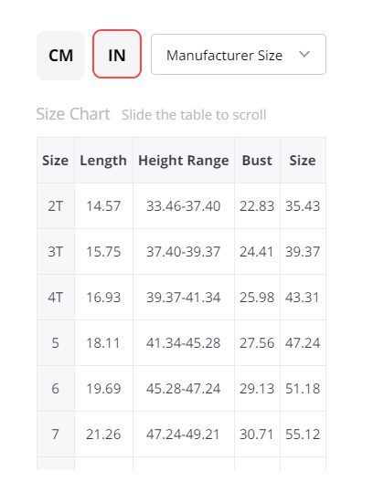The height and width of the screenshot is (492, 373).
Task: Click the 14.57 length cell
Action: click(x=103, y=206)
